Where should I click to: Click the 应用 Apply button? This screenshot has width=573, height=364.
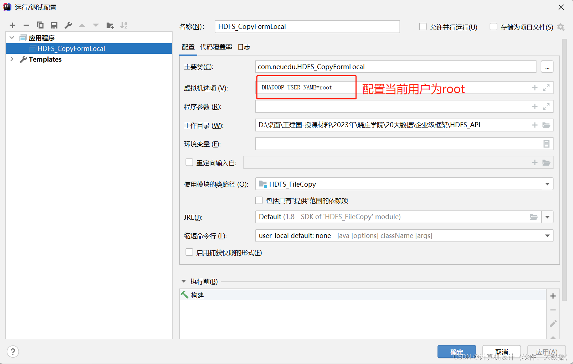547,352
